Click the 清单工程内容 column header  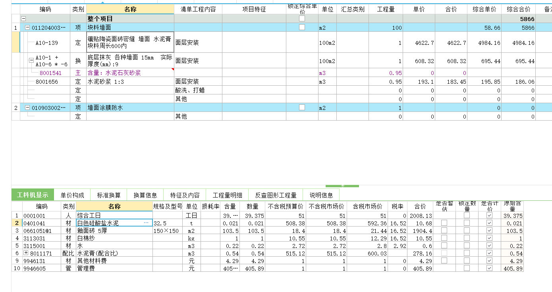pos(198,9)
